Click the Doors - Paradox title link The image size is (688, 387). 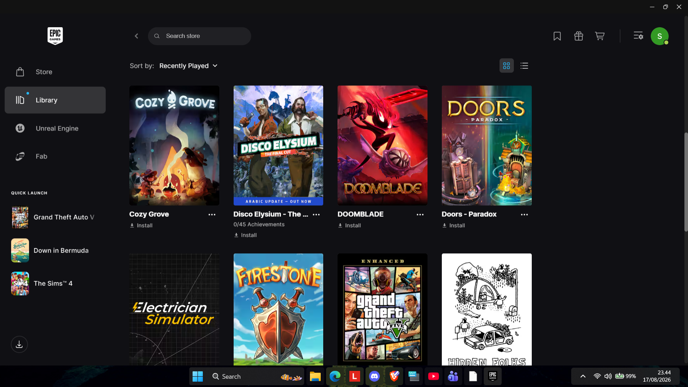tap(469, 214)
